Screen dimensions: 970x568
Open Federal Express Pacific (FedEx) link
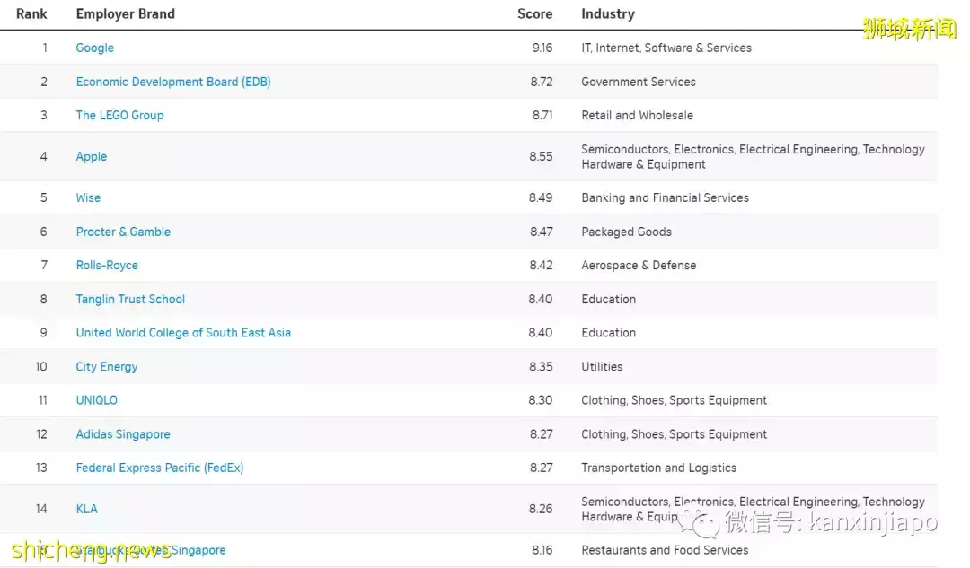pos(160,468)
